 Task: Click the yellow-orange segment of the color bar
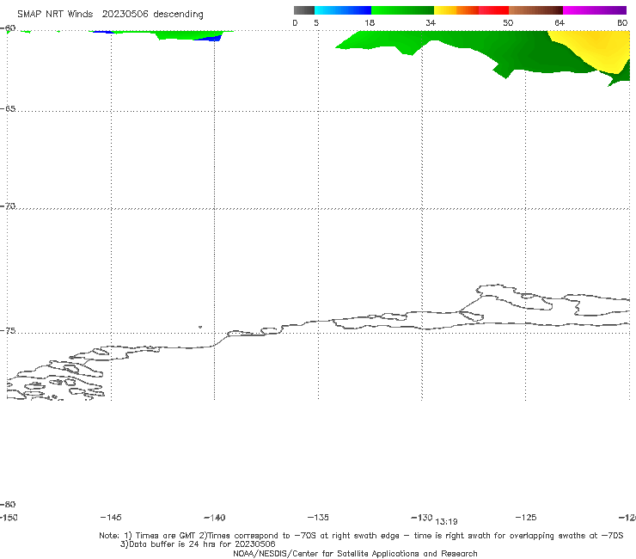coord(456,10)
